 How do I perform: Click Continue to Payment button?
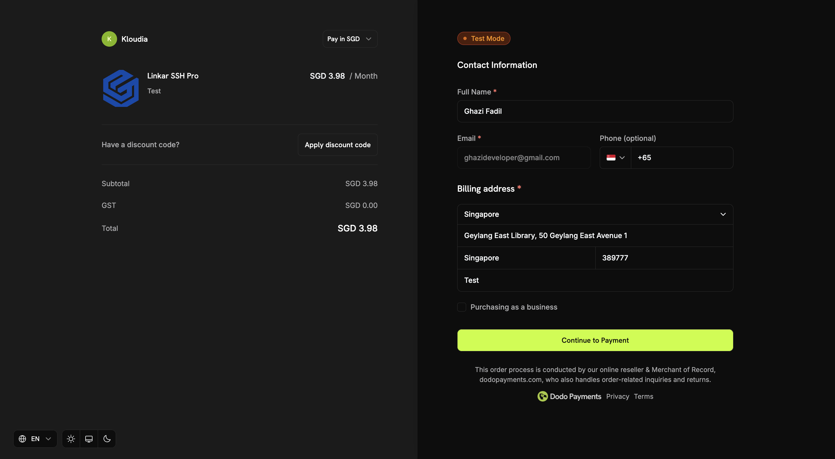(595, 340)
